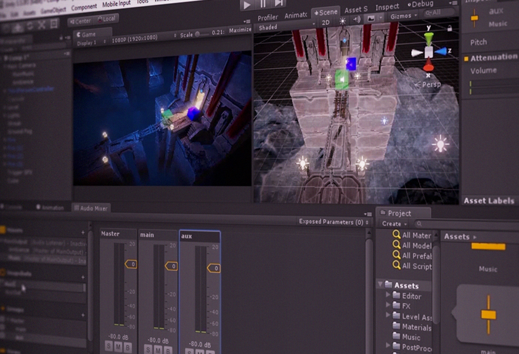Click the green Y axis cone gizmo
The image size is (519, 354).
428,39
